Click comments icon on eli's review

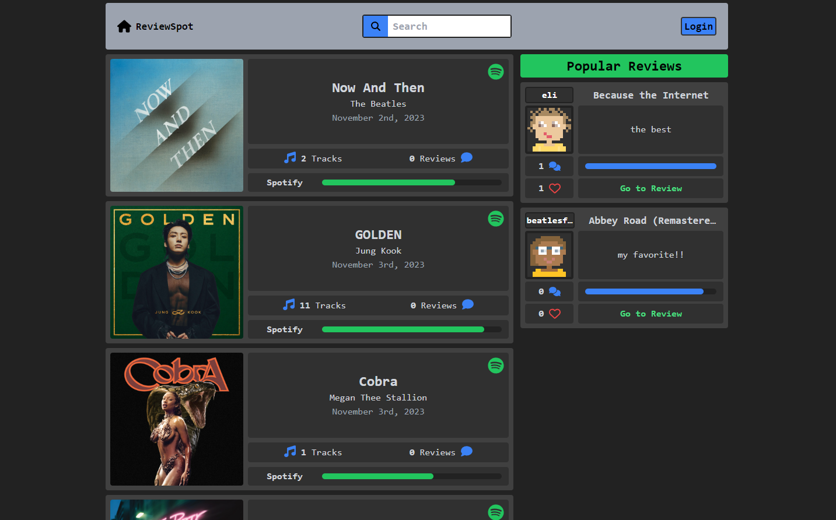[x=555, y=166]
